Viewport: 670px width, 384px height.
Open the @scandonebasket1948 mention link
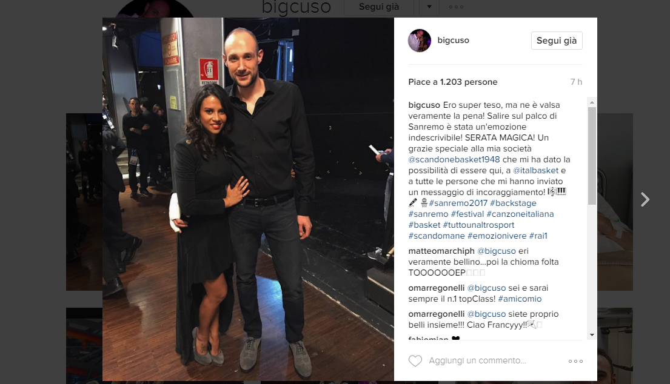[454, 159]
